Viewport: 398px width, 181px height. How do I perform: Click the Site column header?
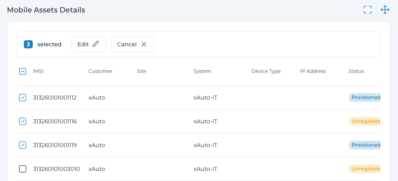tap(141, 71)
